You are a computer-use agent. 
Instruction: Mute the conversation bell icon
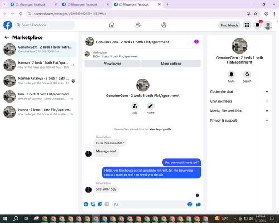tap(232, 75)
